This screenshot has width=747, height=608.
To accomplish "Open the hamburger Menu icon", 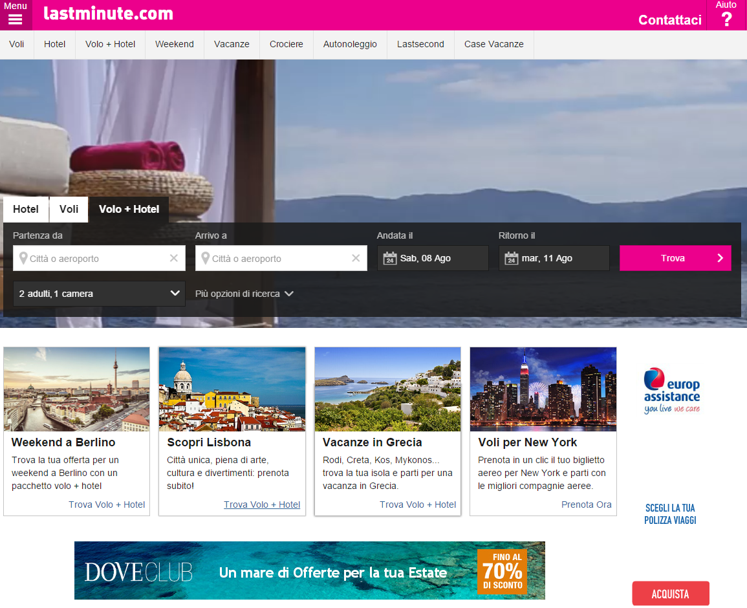I will 16,19.
